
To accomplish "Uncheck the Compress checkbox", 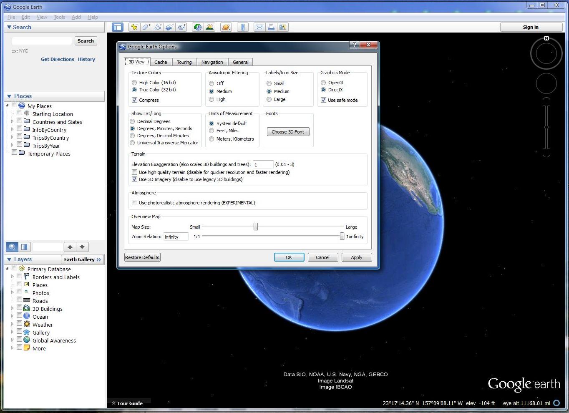I will [134, 100].
